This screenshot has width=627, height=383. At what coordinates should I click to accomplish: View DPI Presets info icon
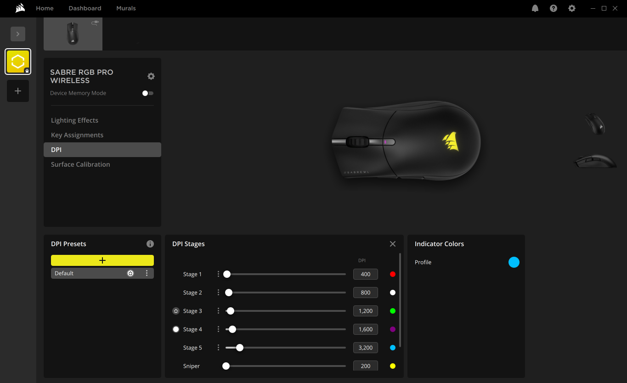click(x=150, y=244)
